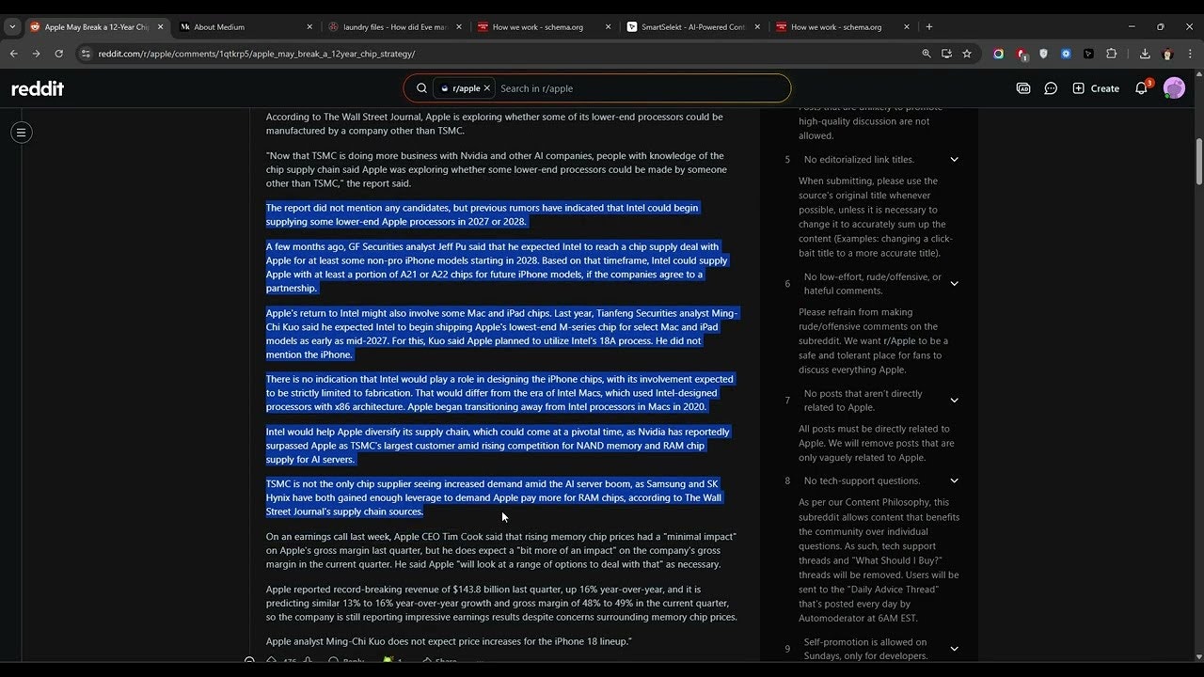Screen dimensions: 1204x677
Task: Click the magnifier icon in Reddit search bar
Action: coord(421,88)
